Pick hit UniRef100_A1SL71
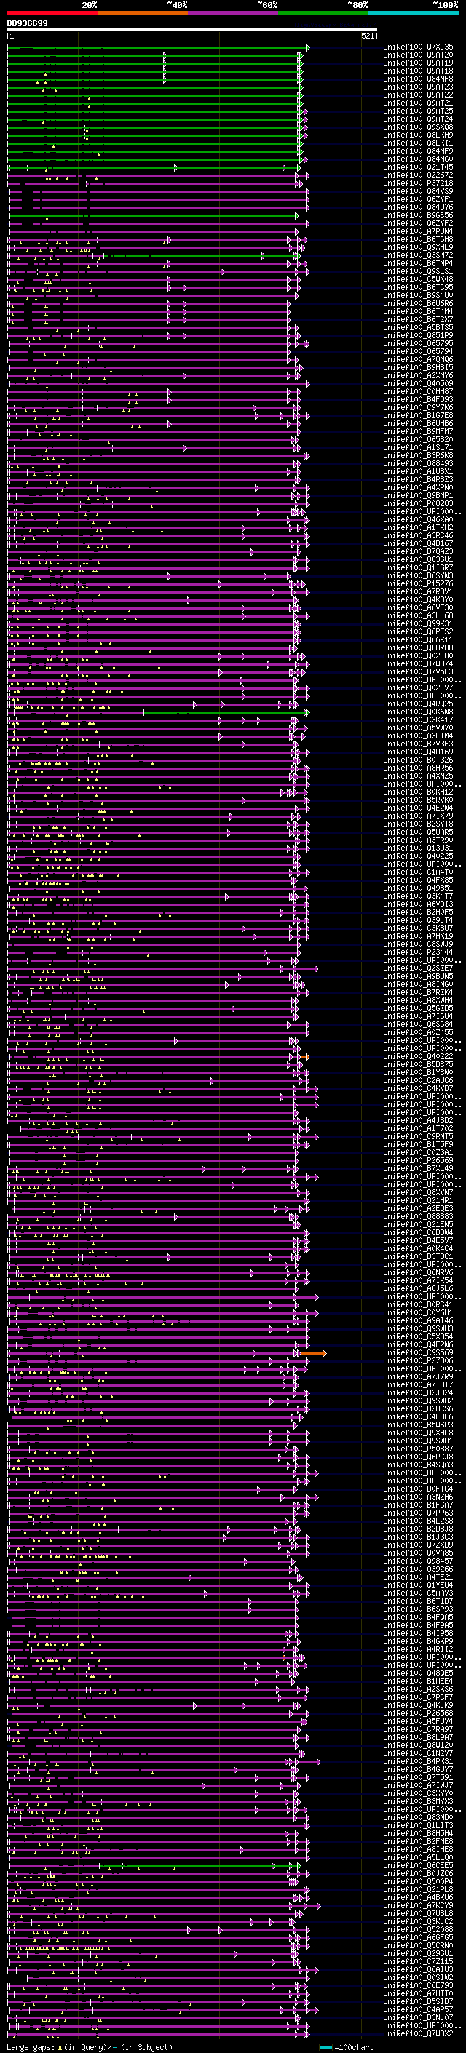The width and height of the screenshot is (466, 2053). click(x=418, y=447)
